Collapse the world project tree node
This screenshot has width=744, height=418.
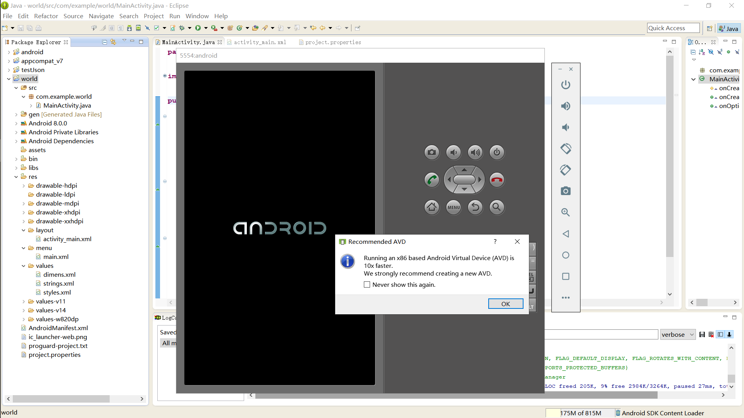coord(9,79)
